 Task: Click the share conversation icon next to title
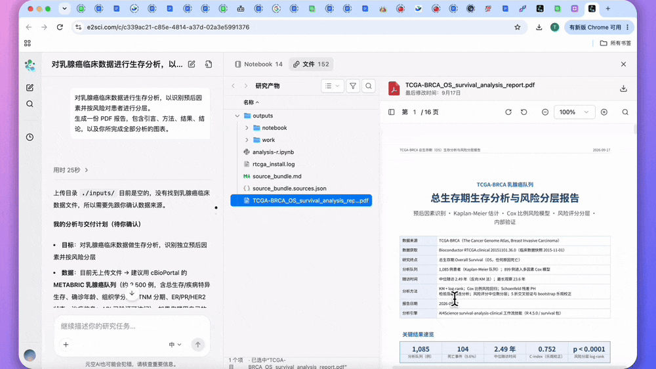tap(209, 64)
